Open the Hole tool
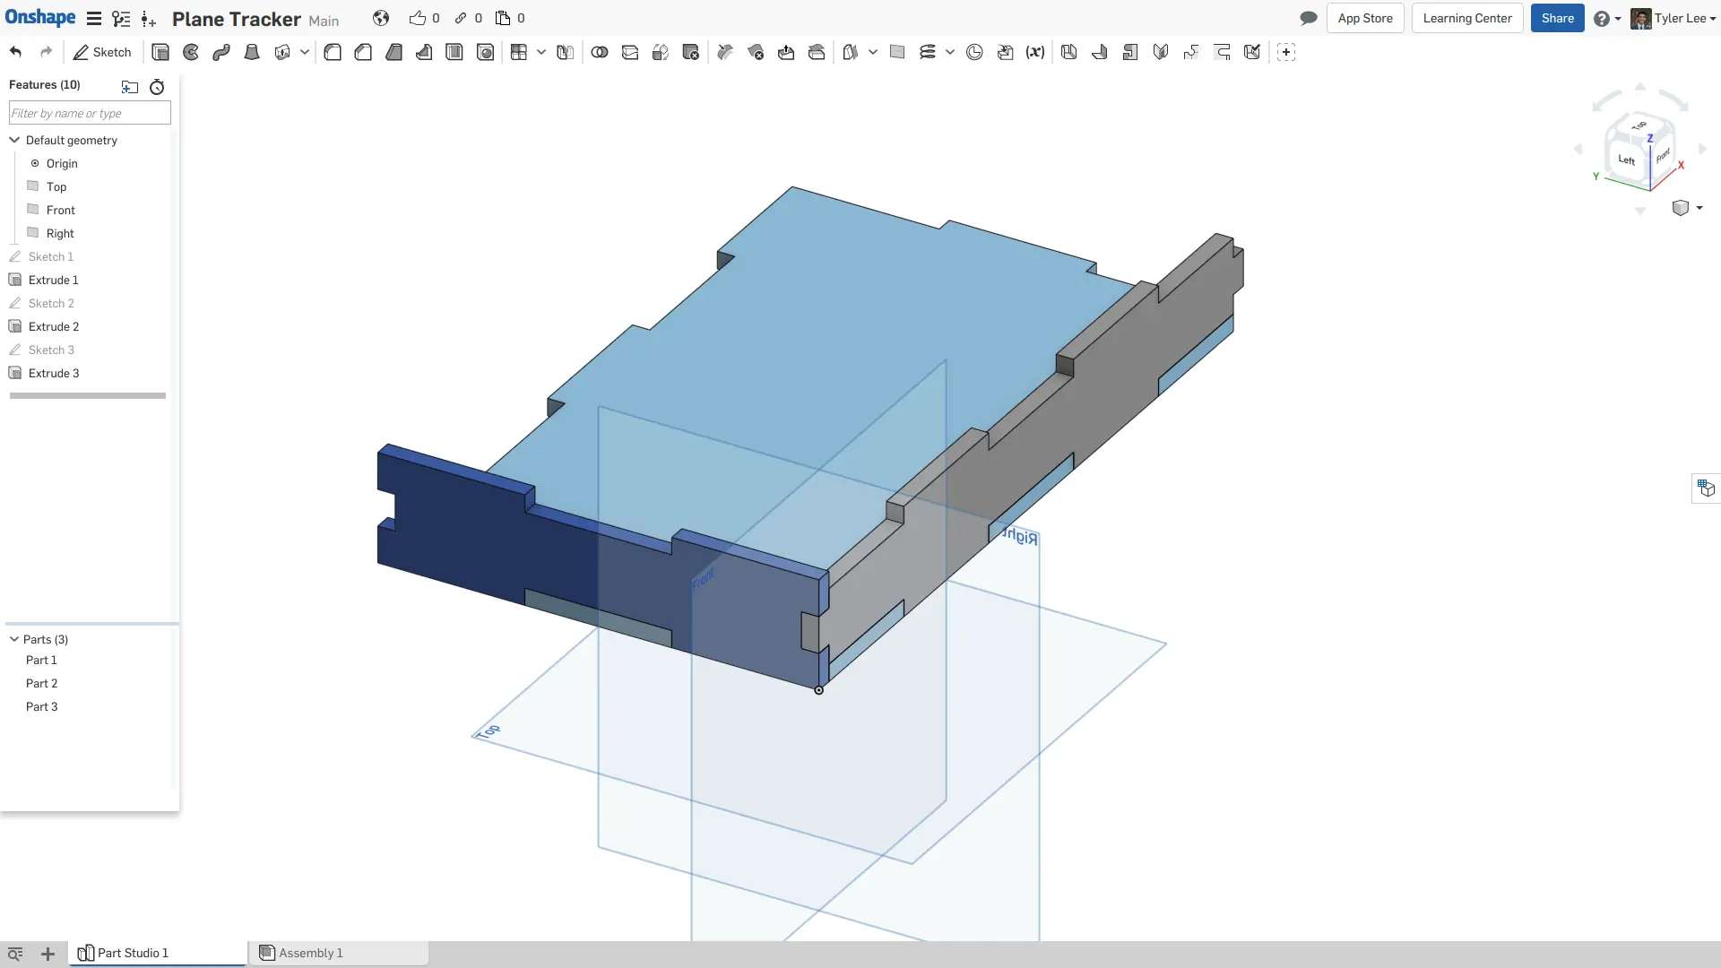1721x968 pixels. click(x=485, y=52)
